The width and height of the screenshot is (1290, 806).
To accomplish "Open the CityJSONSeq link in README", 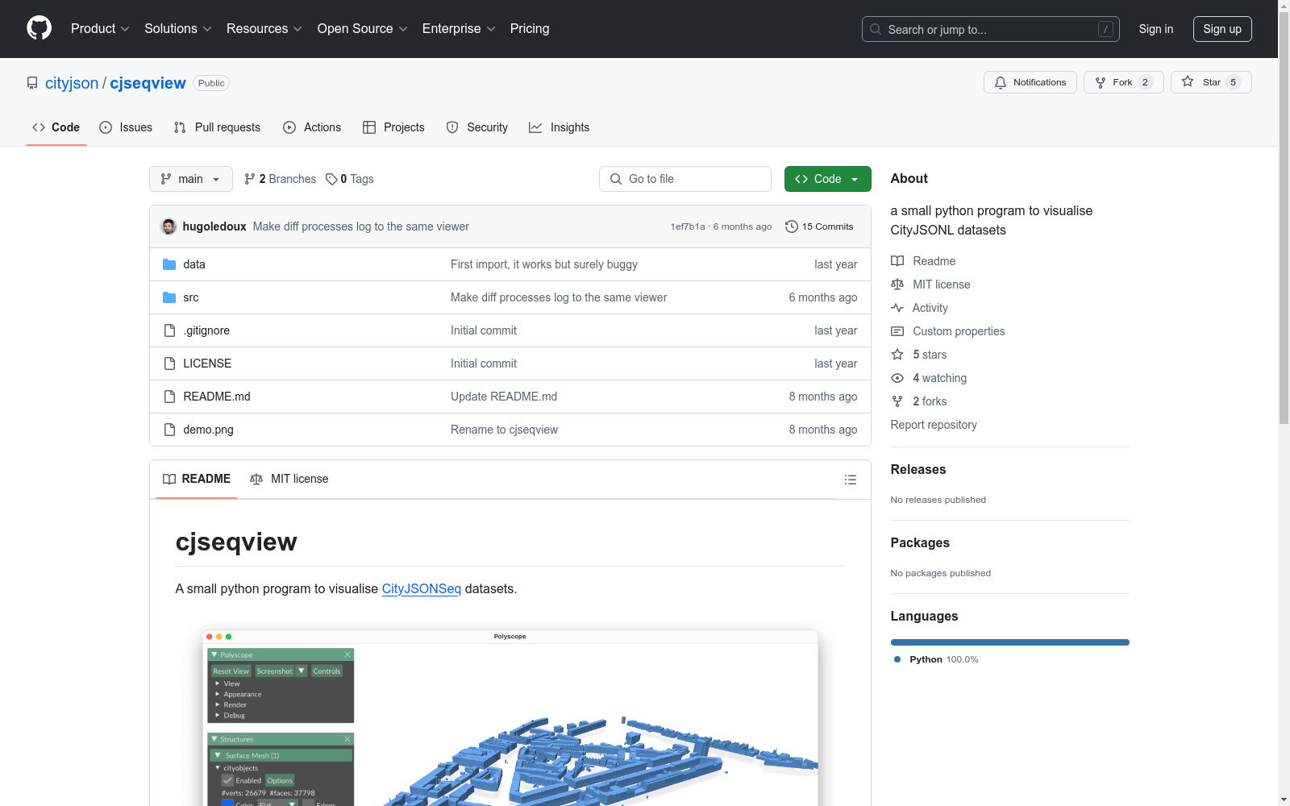I will coord(422,588).
